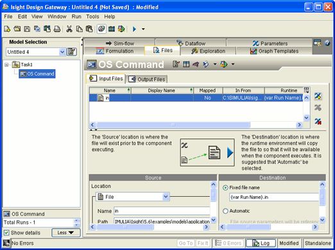
Task: Click the Save floppy disk icon
Action: [x=27, y=29]
